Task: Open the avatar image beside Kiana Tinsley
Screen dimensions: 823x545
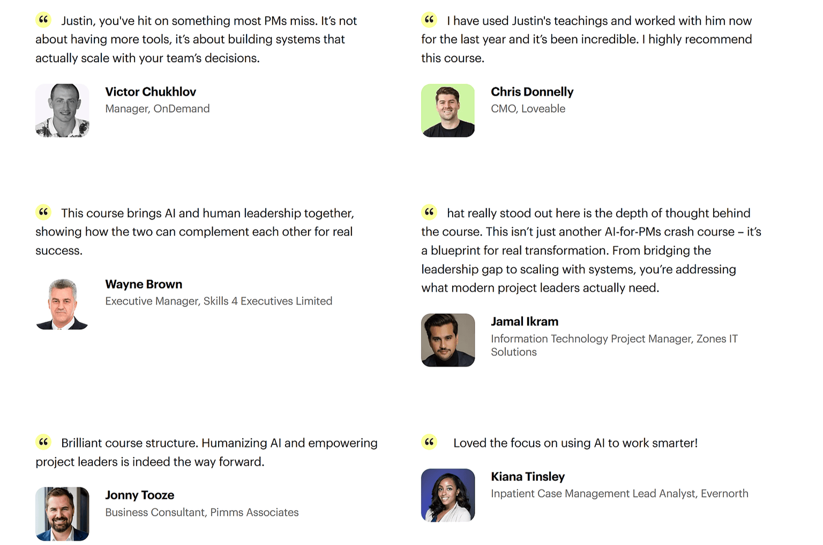Action: tap(448, 495)
